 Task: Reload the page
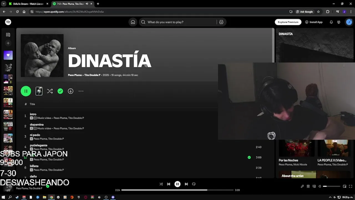[17, 12]
